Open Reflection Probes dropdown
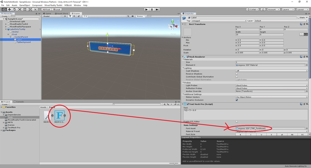 272,88
